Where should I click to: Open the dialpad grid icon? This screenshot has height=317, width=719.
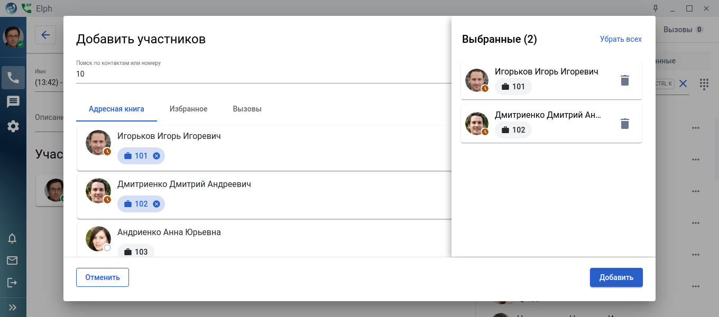pyautogui.click(x=704, y=83)
